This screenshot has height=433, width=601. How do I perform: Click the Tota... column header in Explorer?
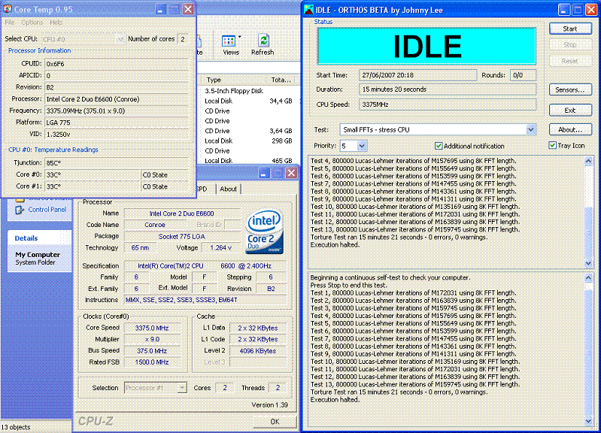pos(281,80)
